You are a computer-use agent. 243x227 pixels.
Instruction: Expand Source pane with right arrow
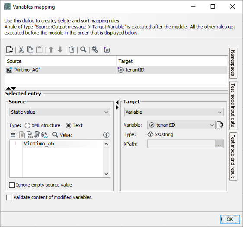coord(117,108)
